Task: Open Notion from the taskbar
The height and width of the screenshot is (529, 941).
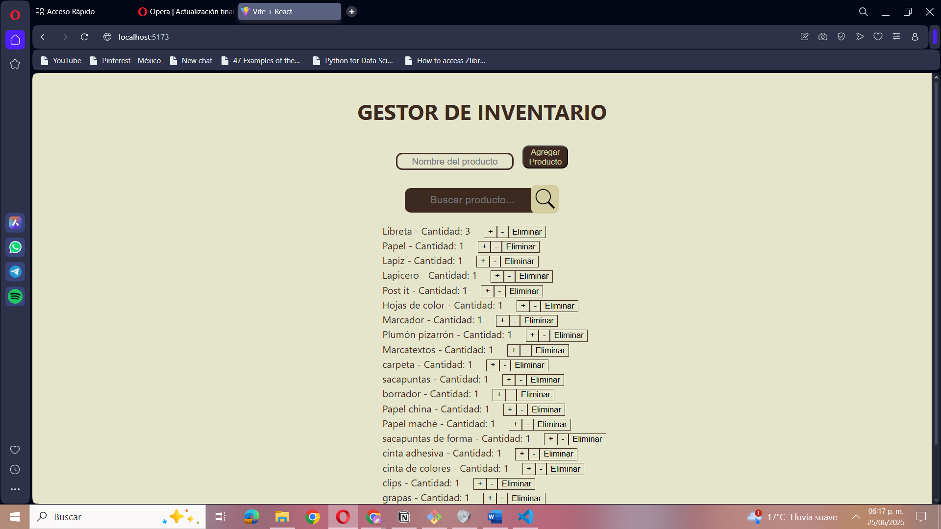Action: coord(404,517)
